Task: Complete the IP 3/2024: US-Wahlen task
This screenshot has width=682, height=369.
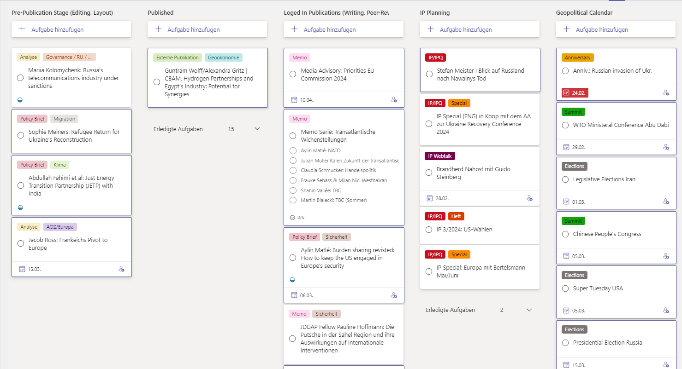Action: coord(429,229)
